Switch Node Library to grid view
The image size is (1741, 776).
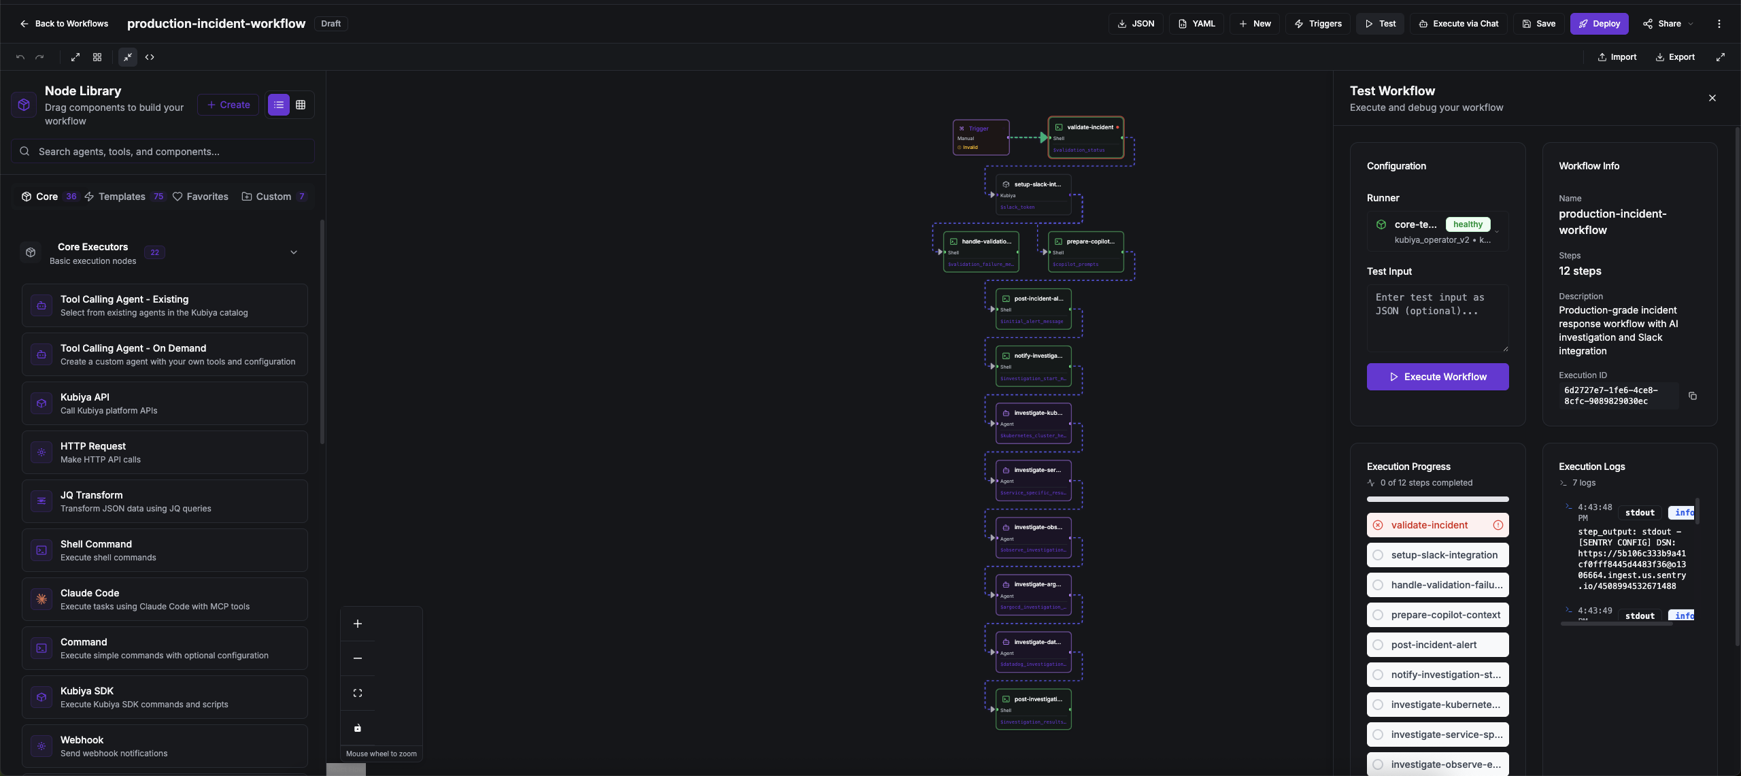(x=301, y=105)
